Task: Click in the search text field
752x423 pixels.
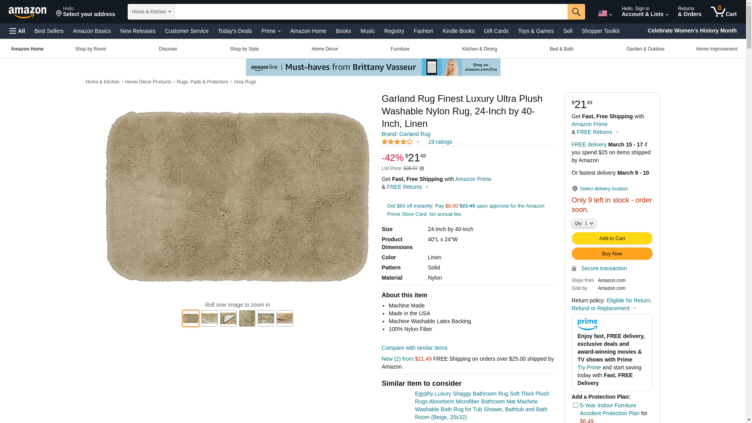Action: tap(371, 12)
